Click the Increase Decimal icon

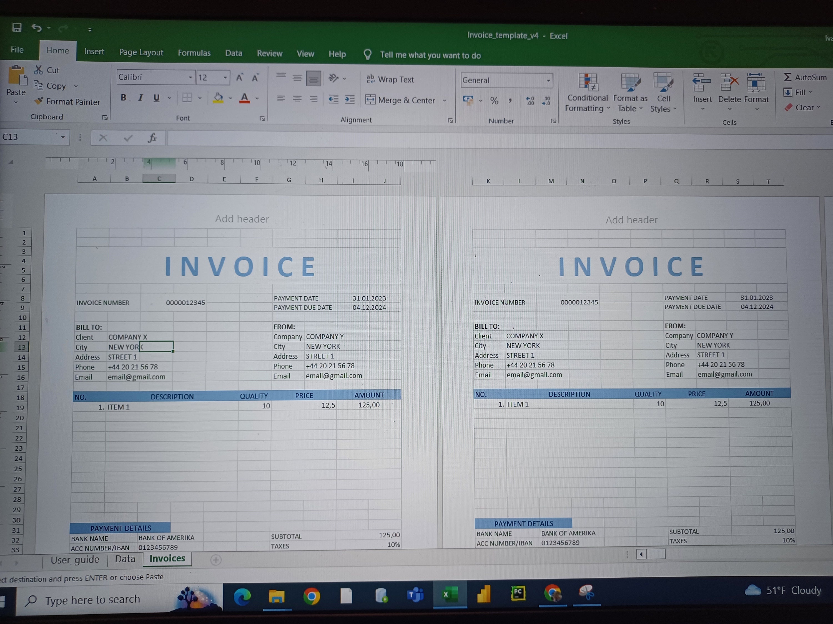pyautogui.click(x=530, y=101)
